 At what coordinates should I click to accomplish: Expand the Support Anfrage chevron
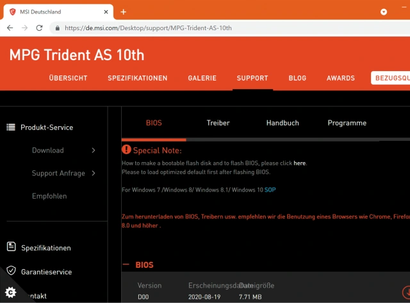tap(94, 173)
